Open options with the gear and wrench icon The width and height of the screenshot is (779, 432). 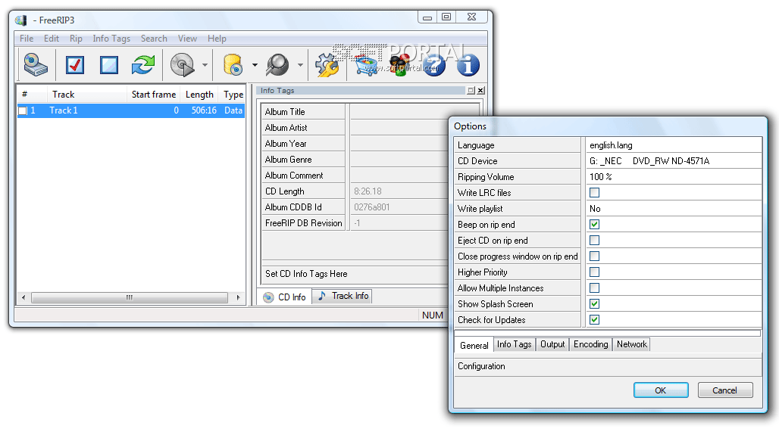(x=327, y=65)
